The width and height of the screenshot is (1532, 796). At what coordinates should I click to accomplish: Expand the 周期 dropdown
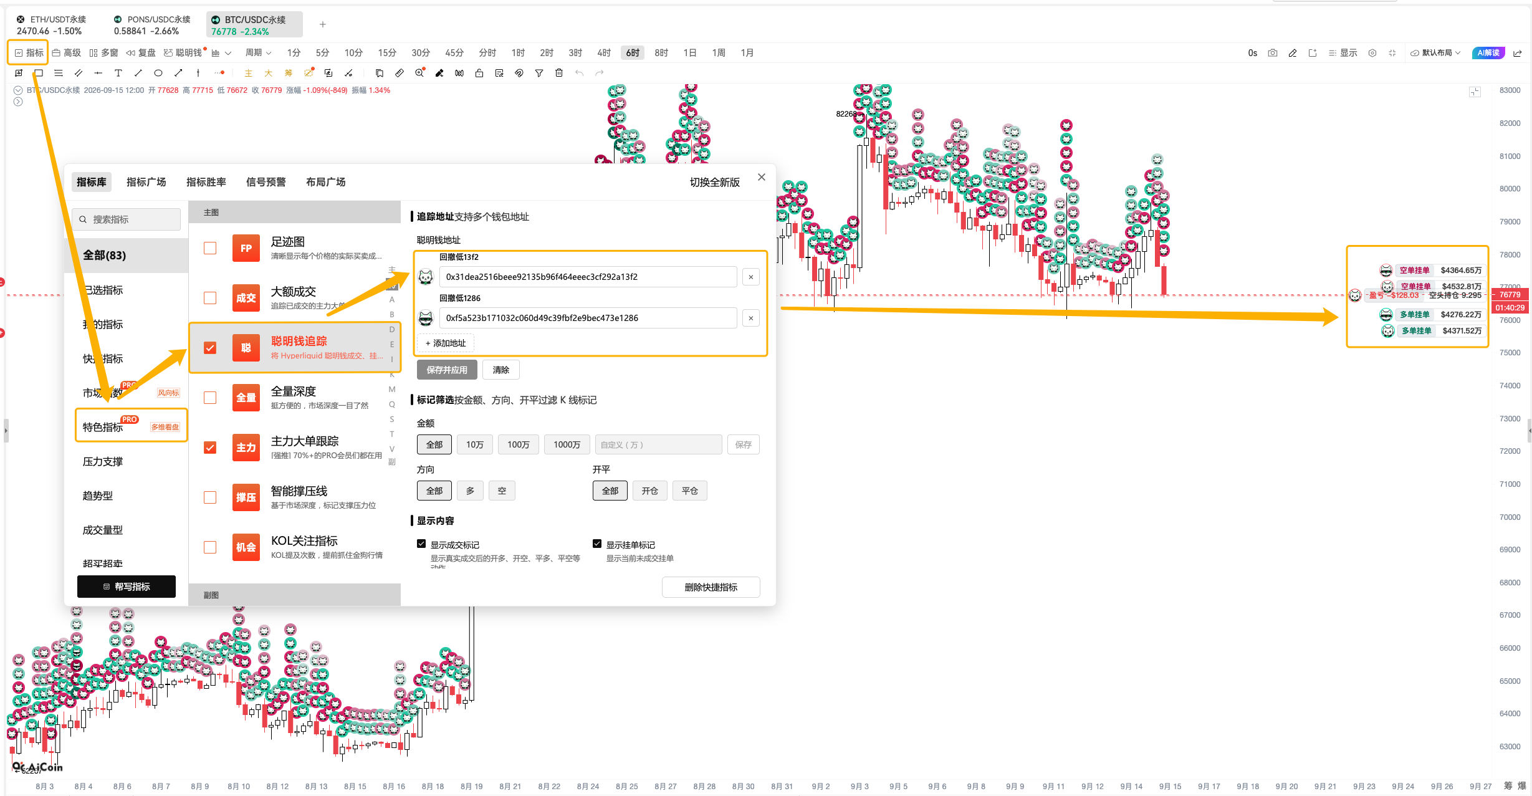point(258,53)
